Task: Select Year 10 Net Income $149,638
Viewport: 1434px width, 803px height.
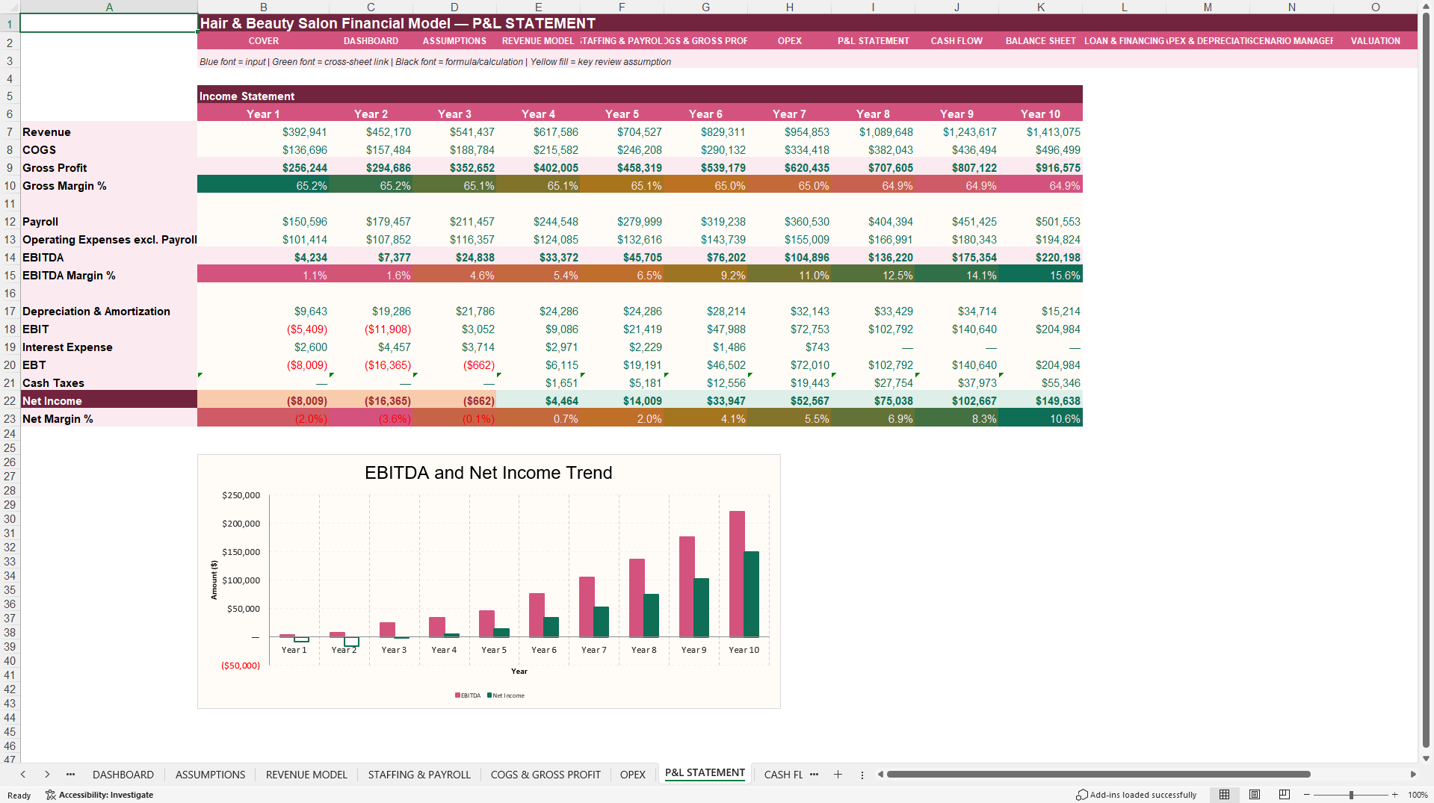Action: (1041, 401)
